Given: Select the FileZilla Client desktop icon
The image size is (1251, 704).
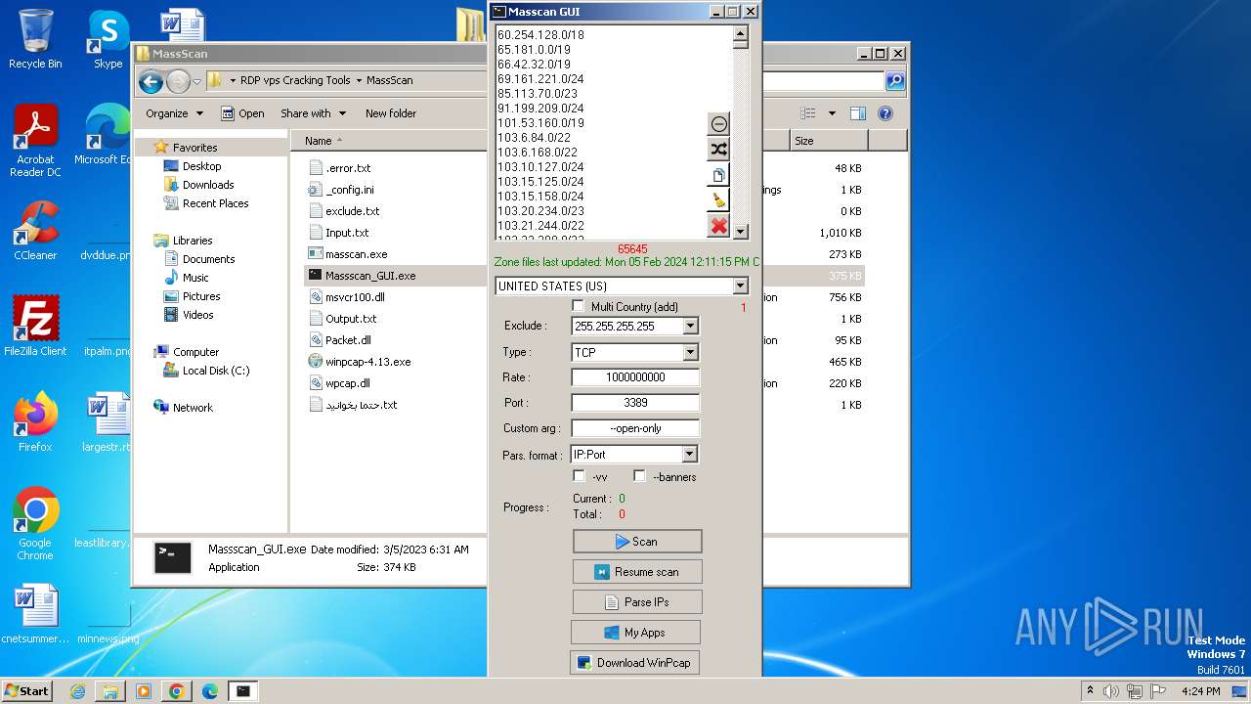Looking at the screenshot, I should (x=35, y=327).
